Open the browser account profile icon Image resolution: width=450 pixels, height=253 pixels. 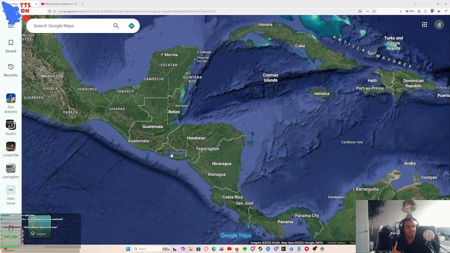coord(419,11)
